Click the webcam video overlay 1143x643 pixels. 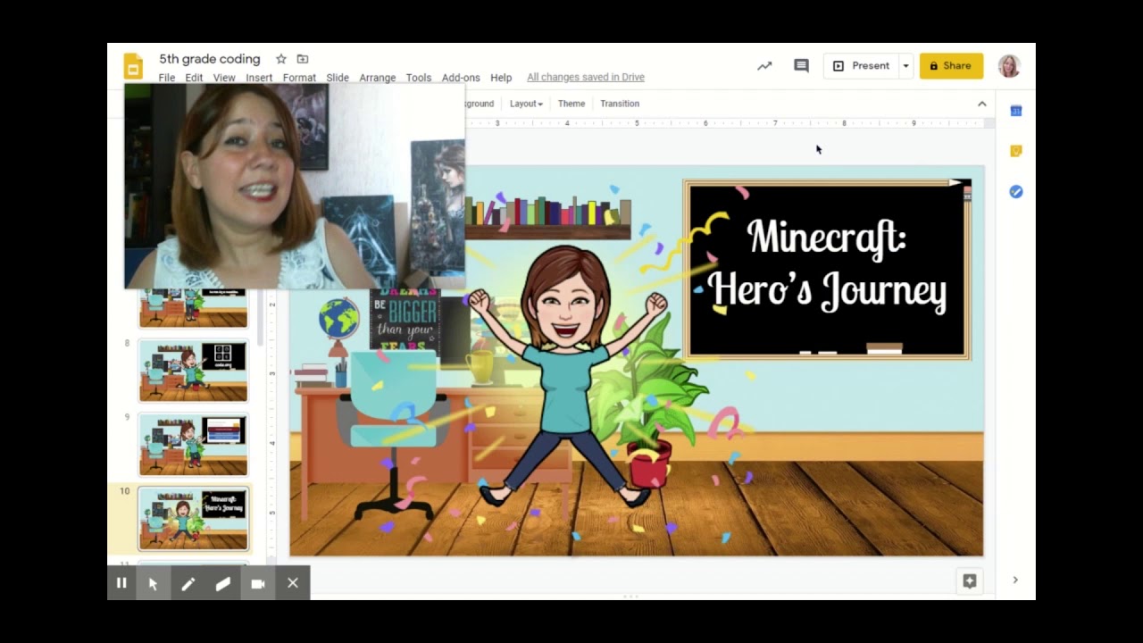point(295,186)
